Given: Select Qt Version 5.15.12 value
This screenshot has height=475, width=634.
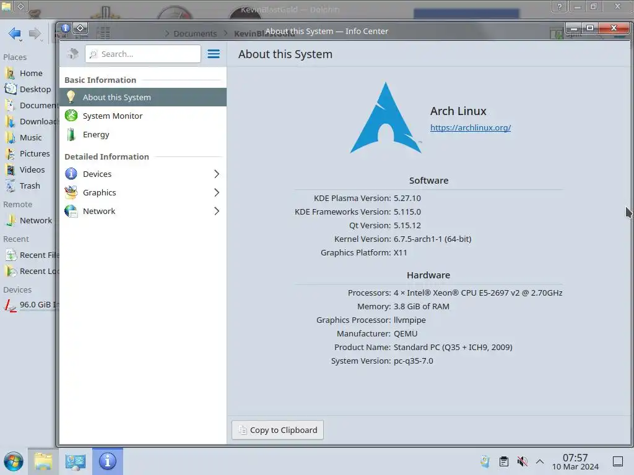Looking at the screenshot, I should click(x=407, y=225).
